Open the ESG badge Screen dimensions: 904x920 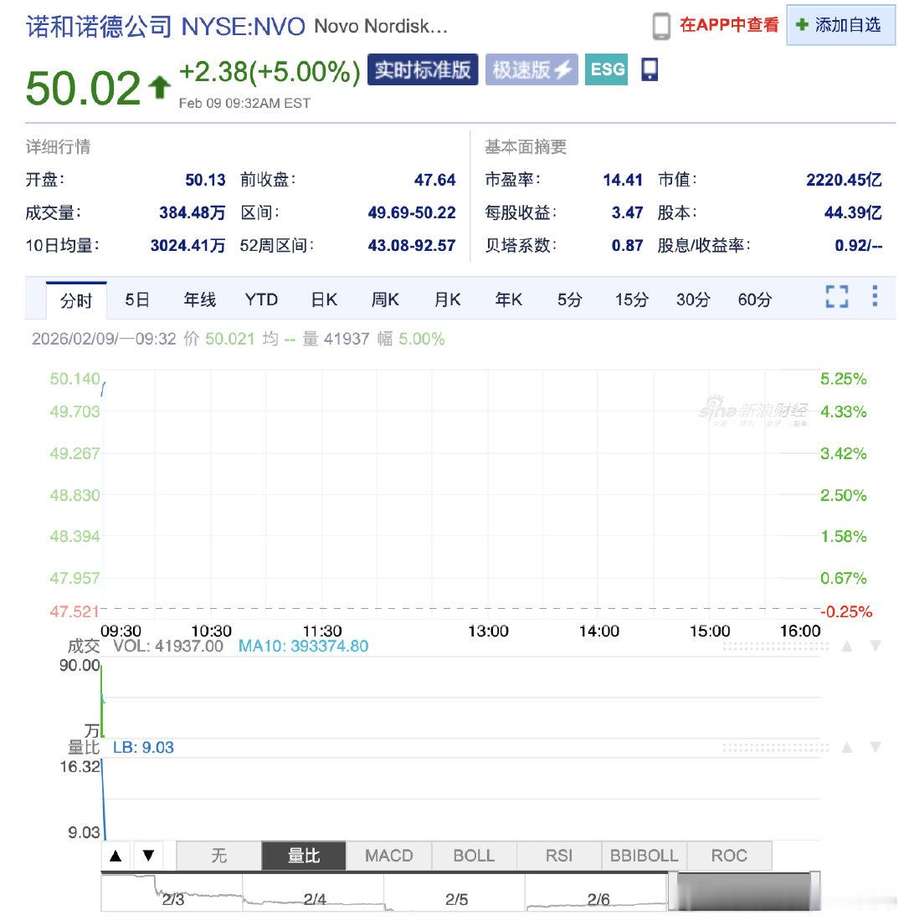click(606, 69)
